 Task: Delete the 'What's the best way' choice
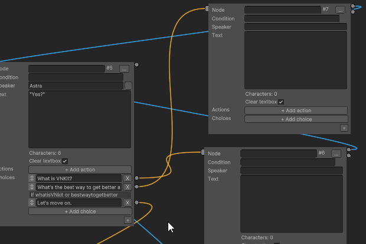point(127,187)
